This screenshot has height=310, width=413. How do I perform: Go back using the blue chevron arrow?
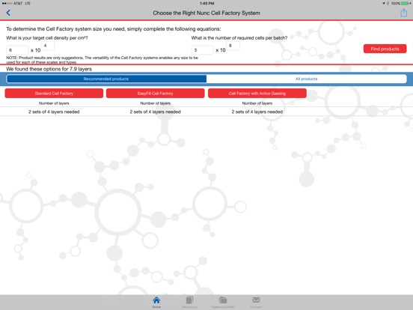(8, 13)
